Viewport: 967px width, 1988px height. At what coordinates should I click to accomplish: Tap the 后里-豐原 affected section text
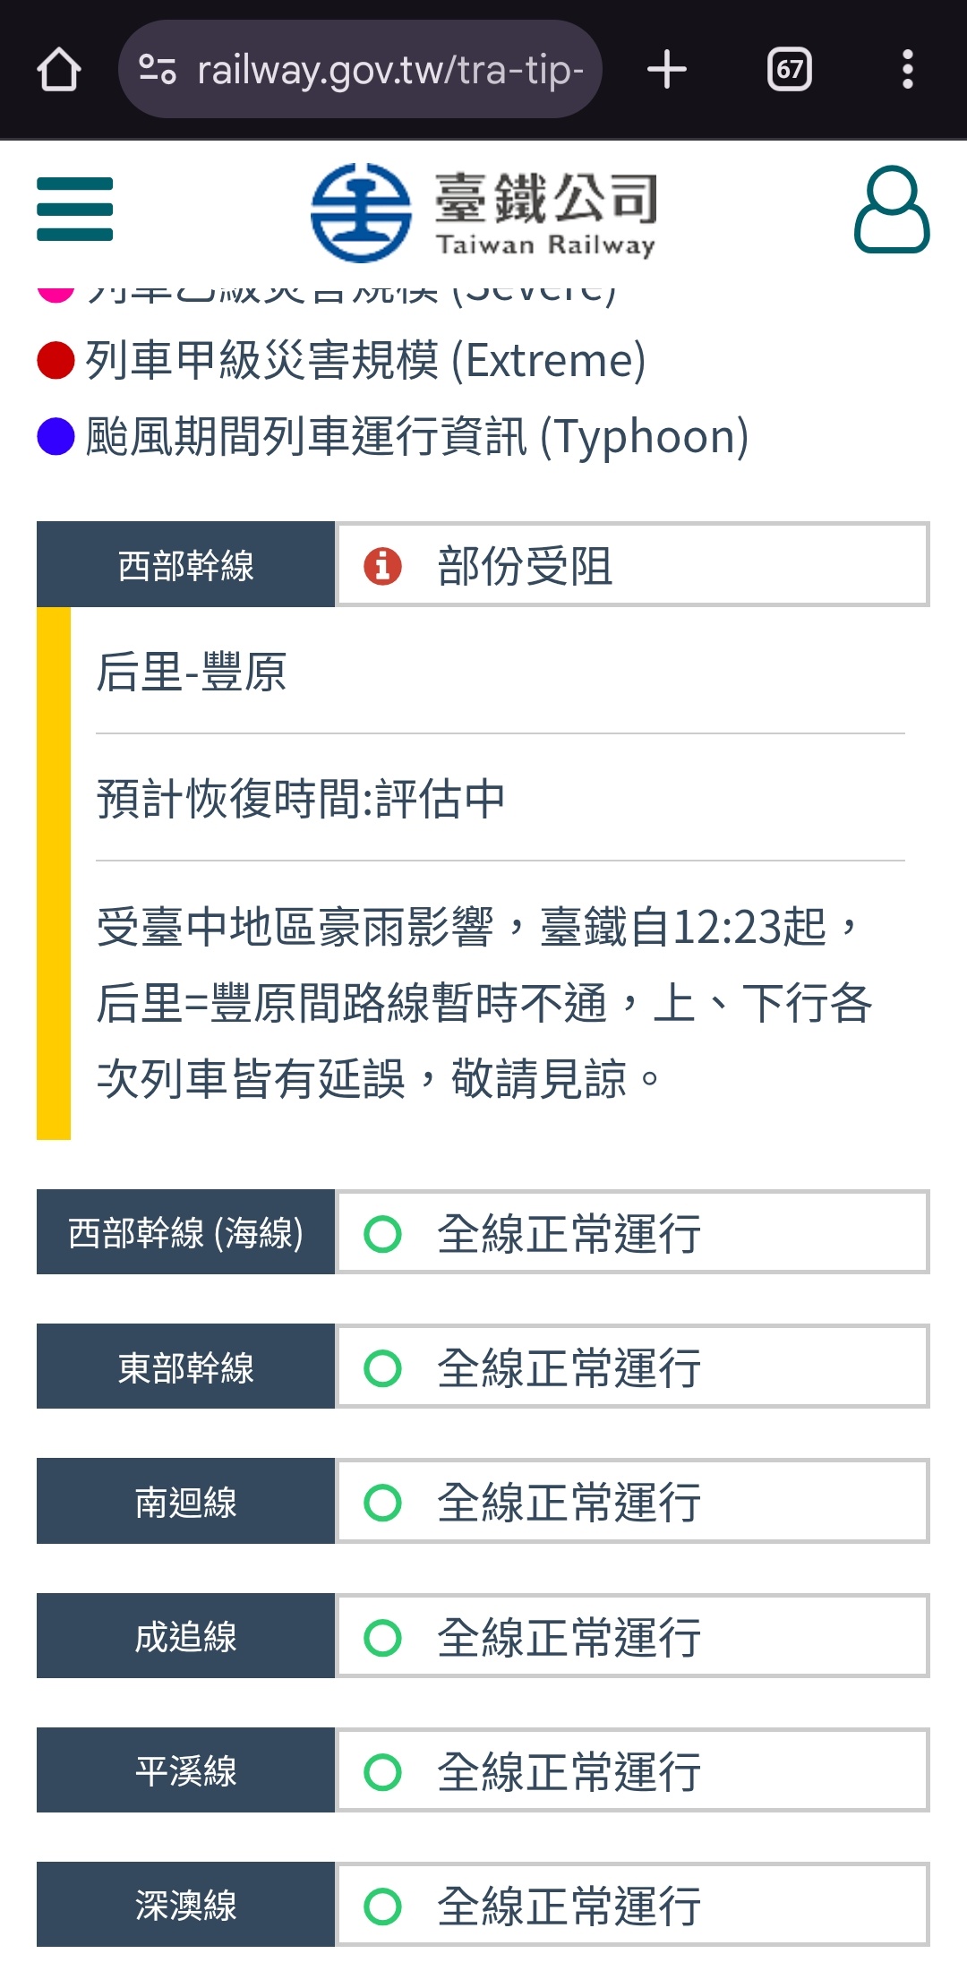pos(192,672)
